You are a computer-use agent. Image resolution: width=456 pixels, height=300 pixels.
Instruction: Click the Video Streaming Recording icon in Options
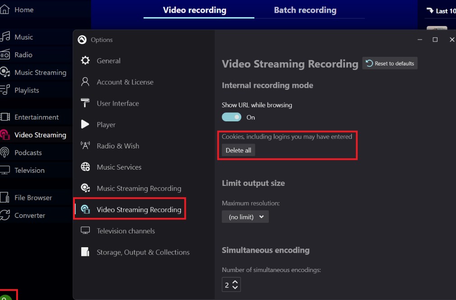85,209
